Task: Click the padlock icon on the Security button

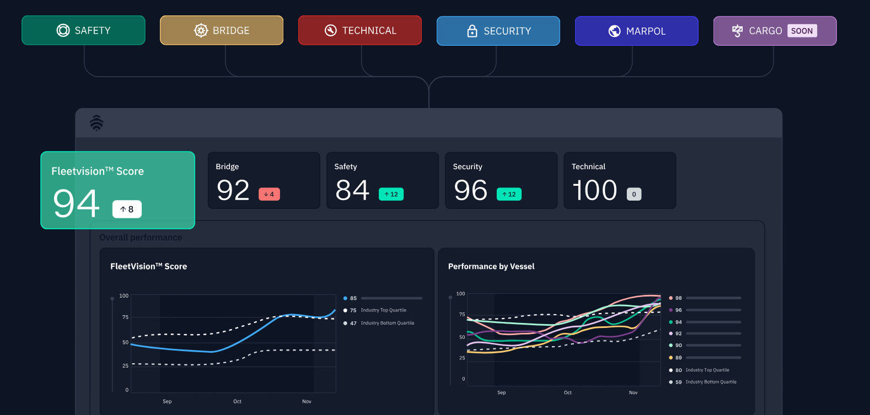Action: [472, 31]
